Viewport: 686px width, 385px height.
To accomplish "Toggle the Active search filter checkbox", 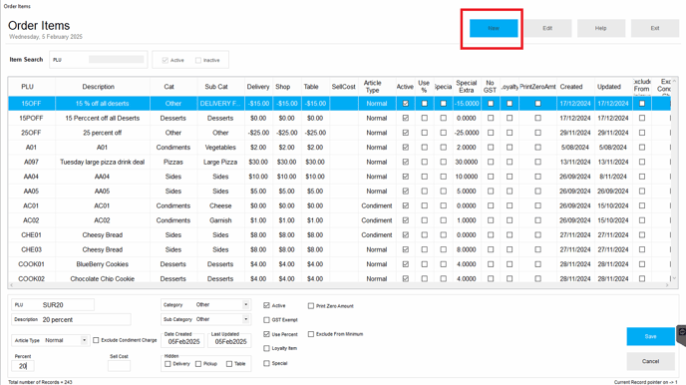I will pyautogui.click(x=165, y=61).
